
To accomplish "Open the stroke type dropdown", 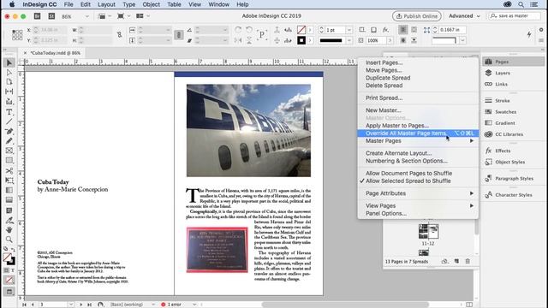I will click(x=348, y=40).
